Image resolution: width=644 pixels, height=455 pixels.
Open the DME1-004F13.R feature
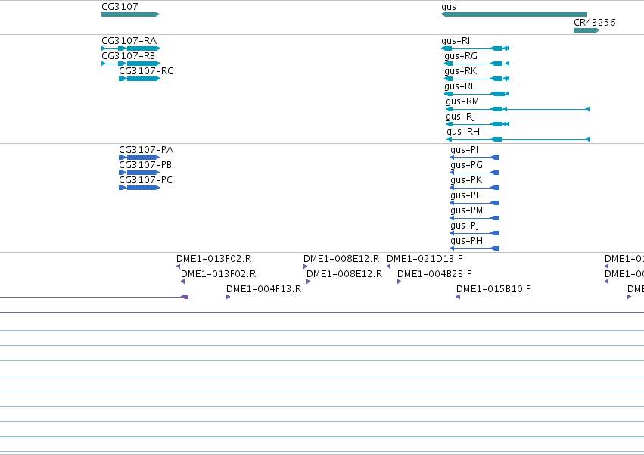229,297
